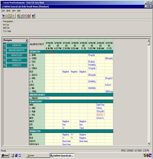153x159 pixels.
Task: Select the 320 mg/dL GLU-S result
Action: 92,75
